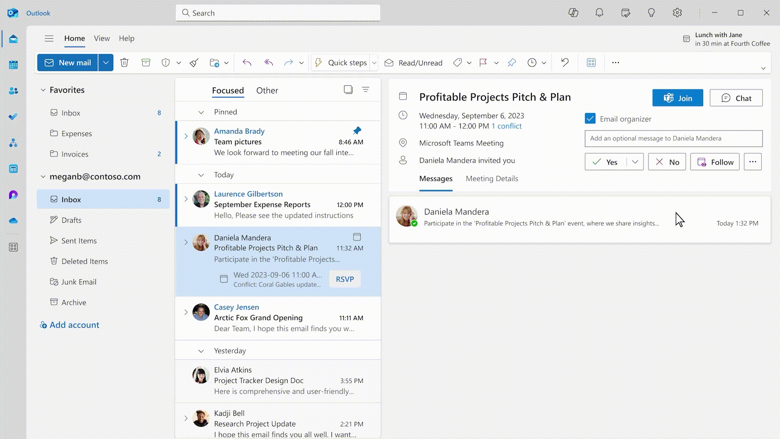This screenshot has width=780, height=439.
Task: Click the Archive message icon
Action: tap(146, 63)
